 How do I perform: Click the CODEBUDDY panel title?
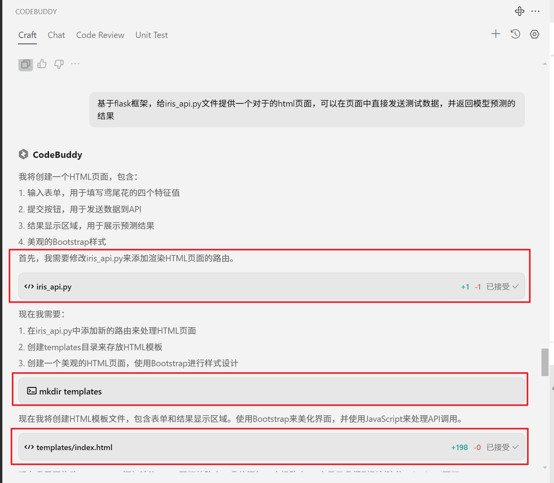(x=36, y=12)
